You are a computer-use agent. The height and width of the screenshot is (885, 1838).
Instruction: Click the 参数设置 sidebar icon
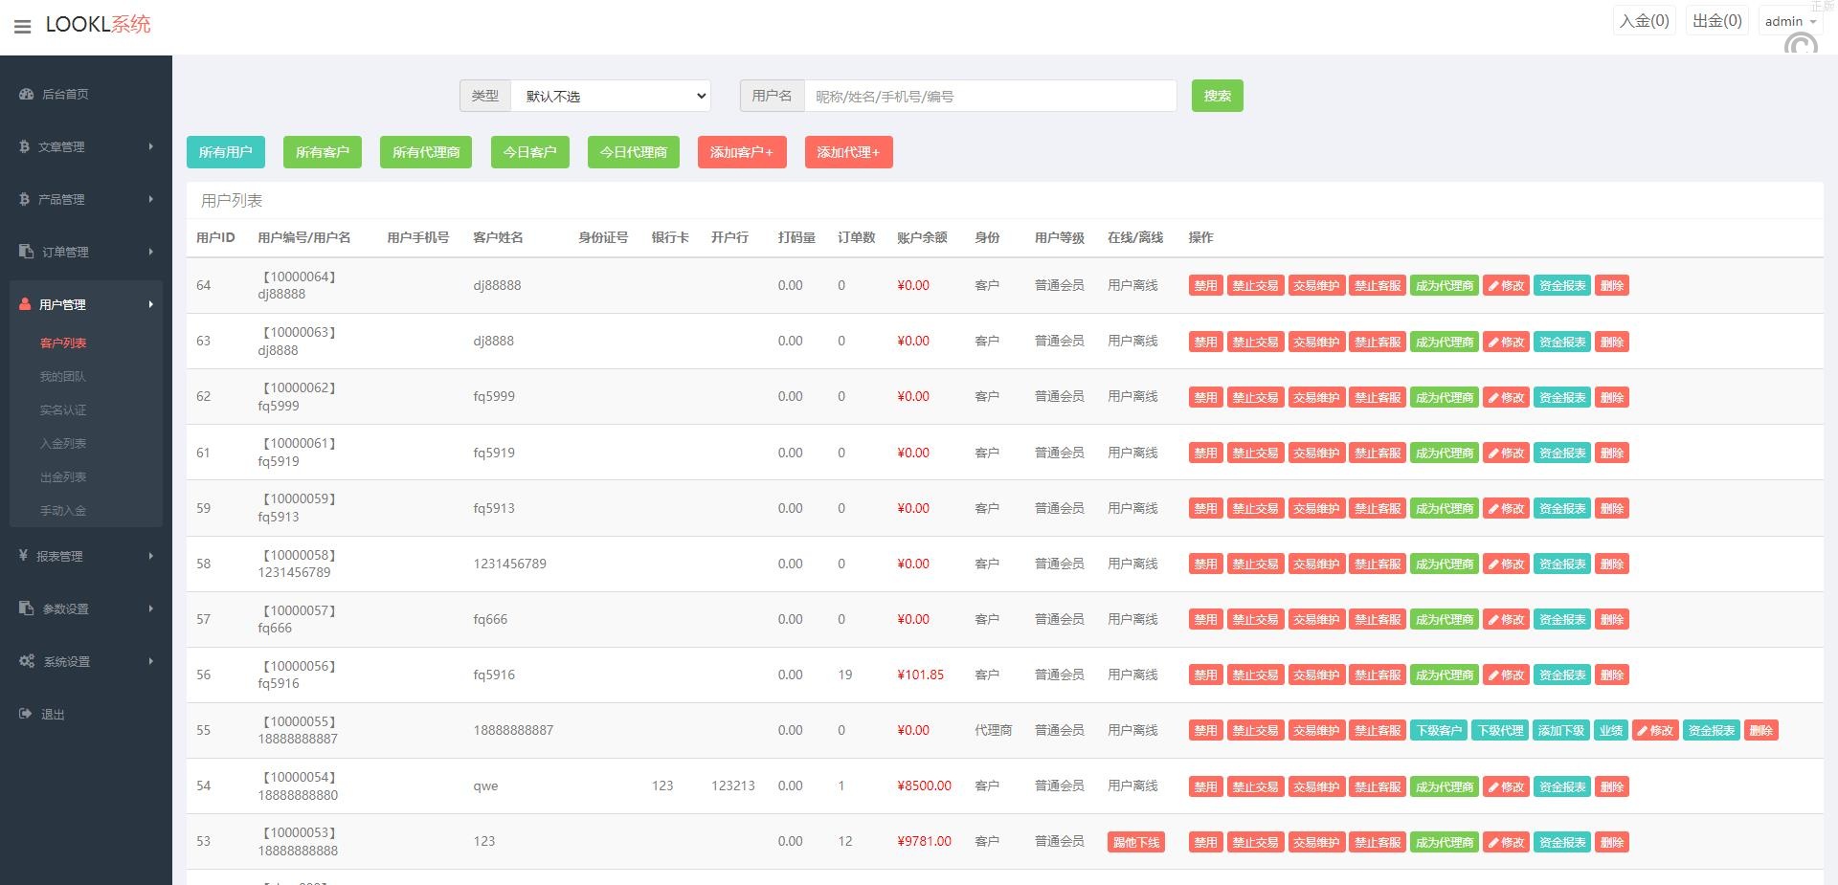(26, 608)
